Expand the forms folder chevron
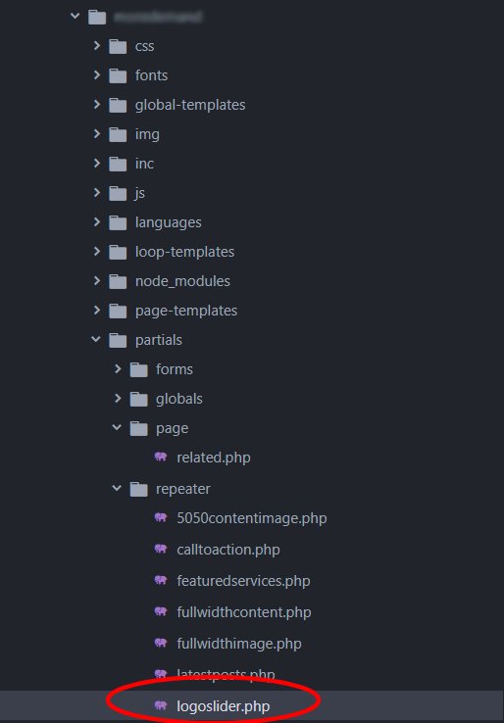 118,369
